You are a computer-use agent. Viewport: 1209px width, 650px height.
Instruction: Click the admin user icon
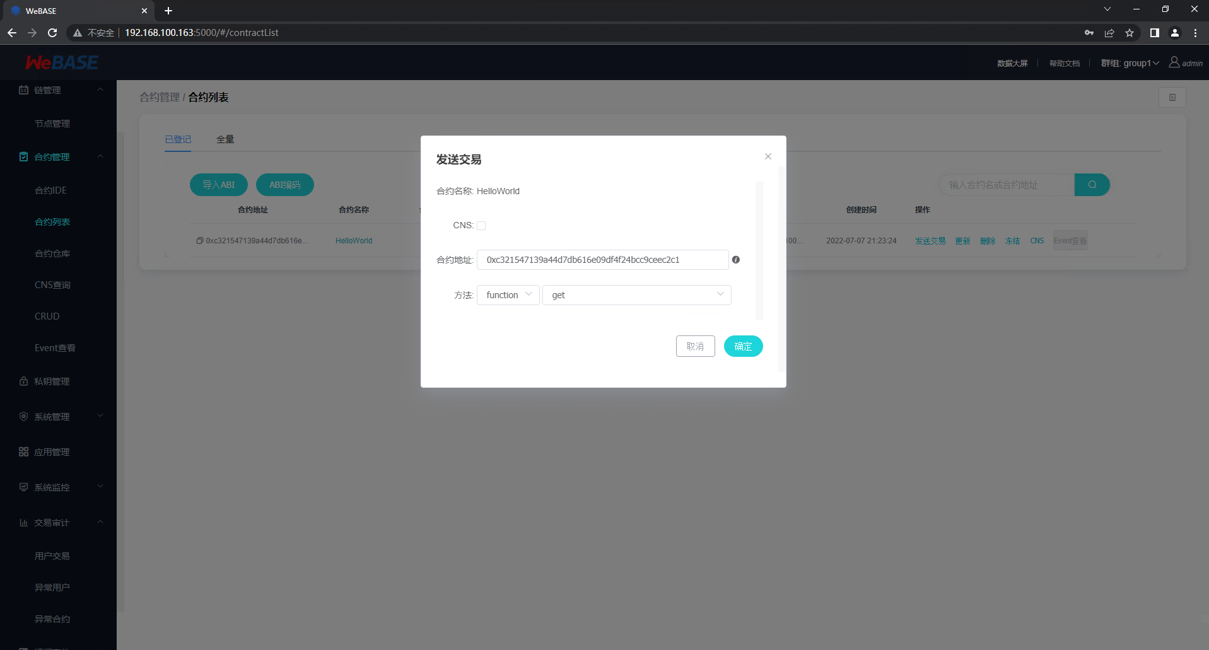click(x=1174, y=62)
